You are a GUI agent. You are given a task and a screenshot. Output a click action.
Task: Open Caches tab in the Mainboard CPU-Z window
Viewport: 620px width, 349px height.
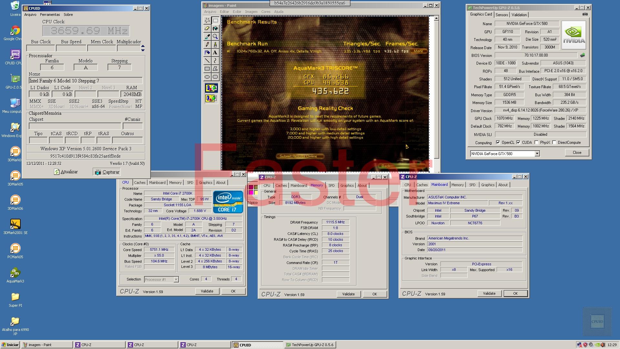(422, 185)
